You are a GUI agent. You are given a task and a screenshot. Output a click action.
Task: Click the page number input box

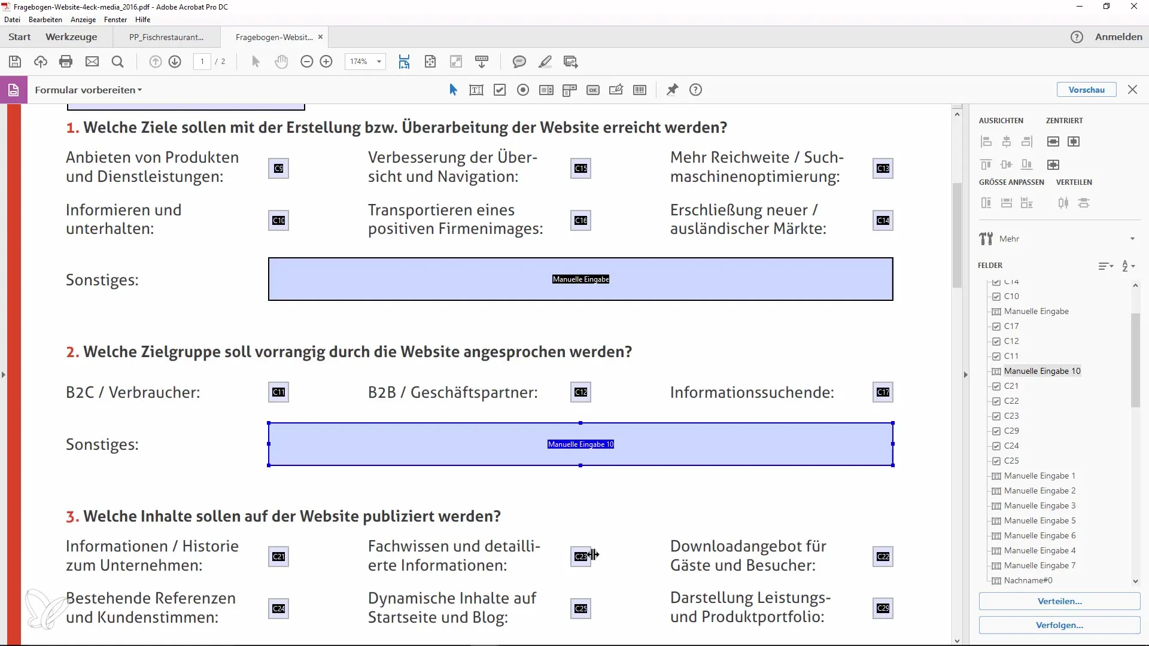202,62
